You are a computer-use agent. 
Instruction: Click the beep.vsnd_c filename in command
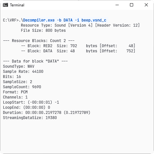(x=94, y=20)
